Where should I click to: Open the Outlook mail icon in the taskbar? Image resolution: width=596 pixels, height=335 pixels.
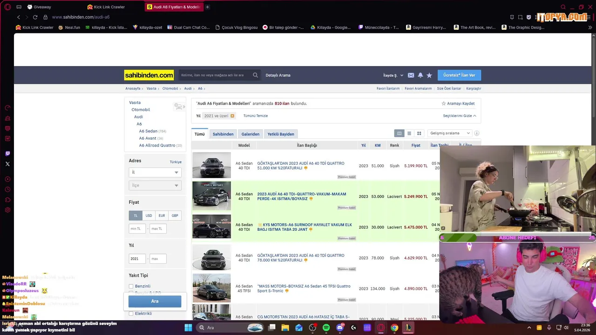coord(299,328)
